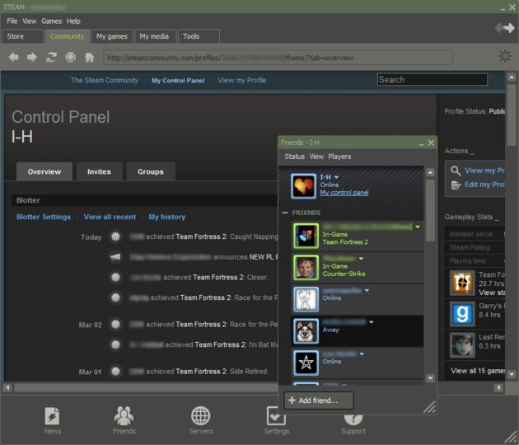Image resolution: width=519 pixels, height=445 pixels.
Task: Click the Add friend button
Action: pyautogui.click(x=318, y=400)
